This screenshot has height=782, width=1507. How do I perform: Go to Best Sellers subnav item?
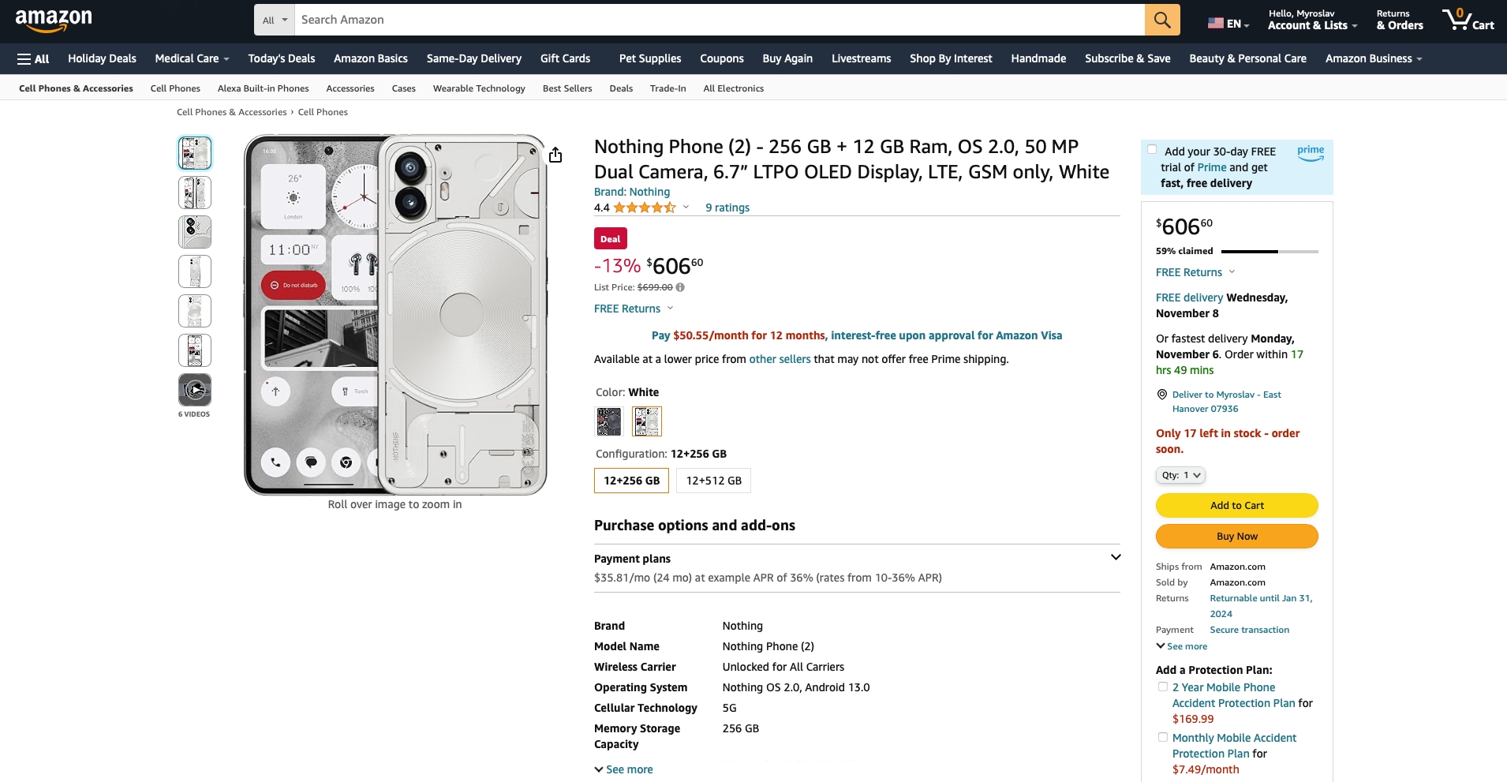(x=567, y=88)
